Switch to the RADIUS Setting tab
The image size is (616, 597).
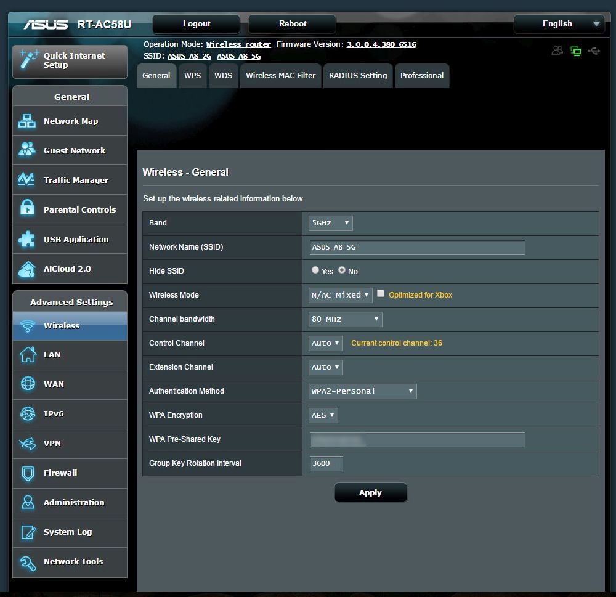click(x=358, y=75)
